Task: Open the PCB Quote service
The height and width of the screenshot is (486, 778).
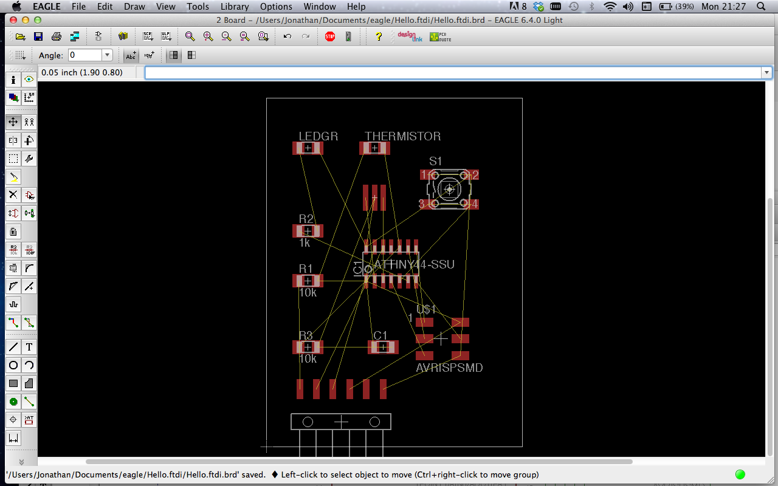Action: 440,36
